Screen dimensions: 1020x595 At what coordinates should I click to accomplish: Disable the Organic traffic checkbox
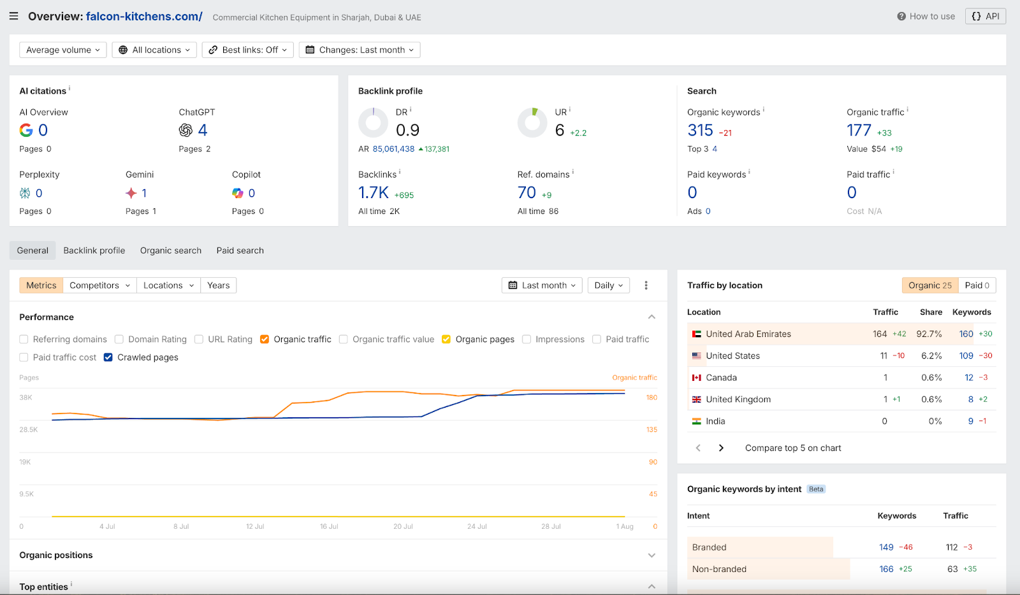pos(265,340)
